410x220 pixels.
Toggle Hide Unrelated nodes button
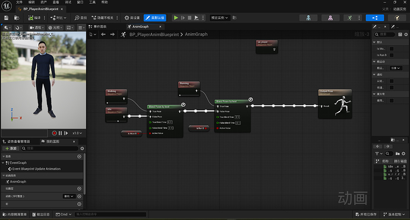point(102,18)
